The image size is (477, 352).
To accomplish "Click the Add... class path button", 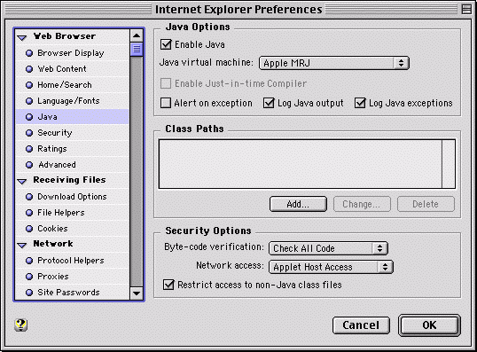I will pos(298,204).
